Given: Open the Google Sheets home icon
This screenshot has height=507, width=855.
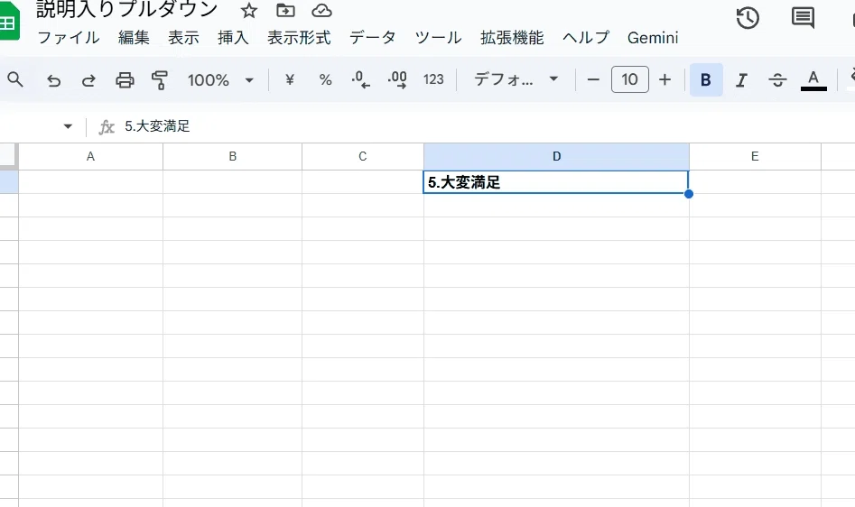Looking at the screenshot, I should 9,21.
